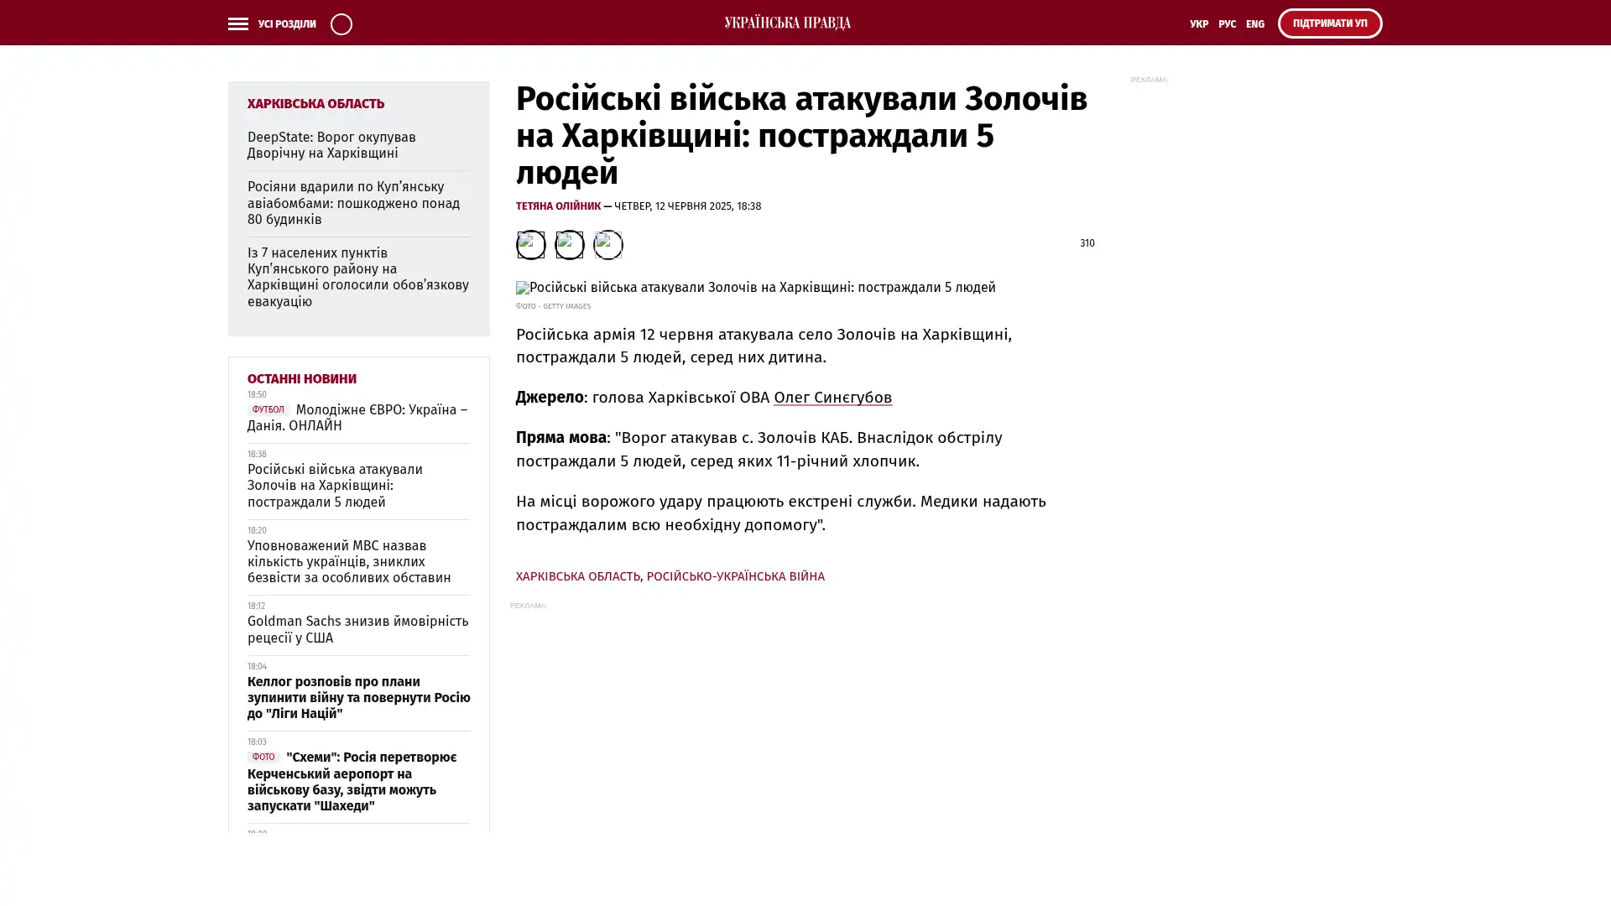Screen dimensions: 1611x906
Task: Switch language to ENG
Action: [1255, 24]
